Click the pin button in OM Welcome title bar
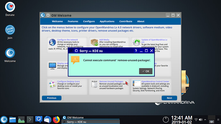221x124 pixels. (x=48, y=15)
